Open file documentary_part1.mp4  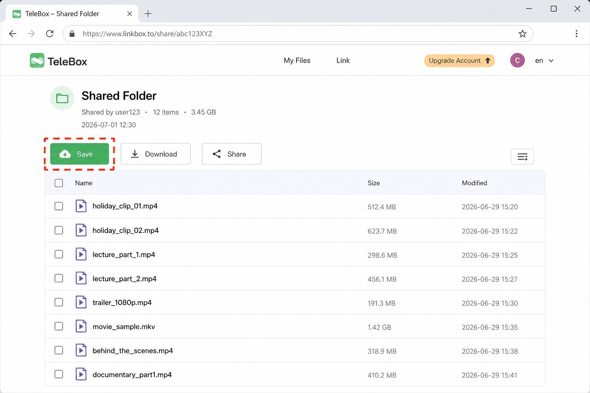132,375
